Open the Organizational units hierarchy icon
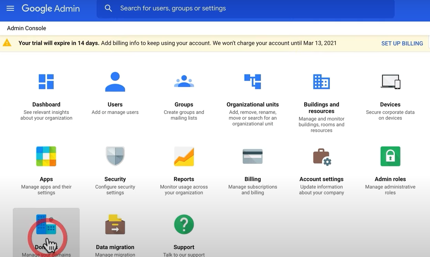This screenshot has width=430, height=257. click(253, 82)
